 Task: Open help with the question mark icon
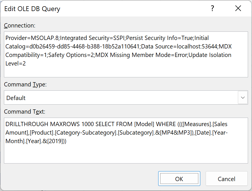pyautogui.click(x=212, y=9)
